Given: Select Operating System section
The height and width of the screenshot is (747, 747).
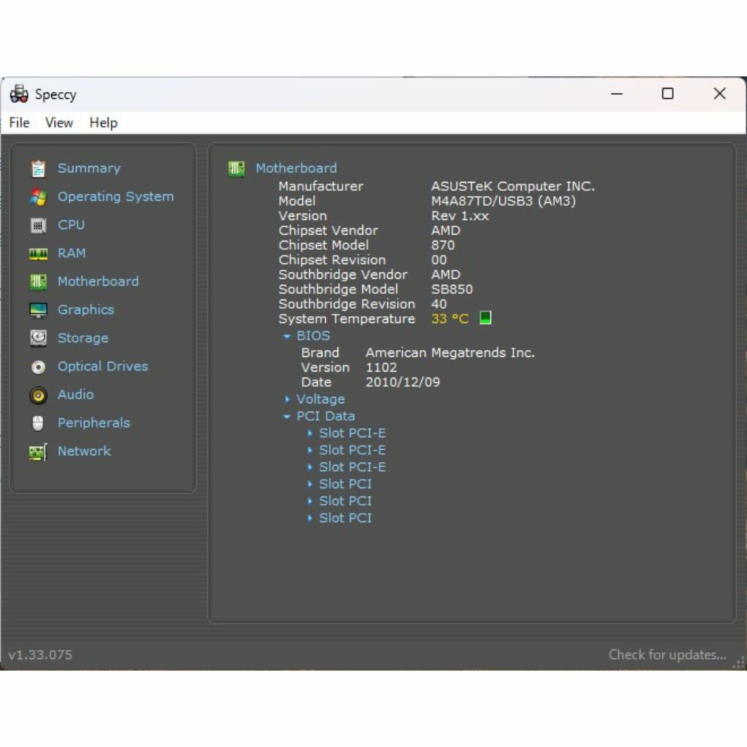Looking at the screenshot, I should 116,196.
